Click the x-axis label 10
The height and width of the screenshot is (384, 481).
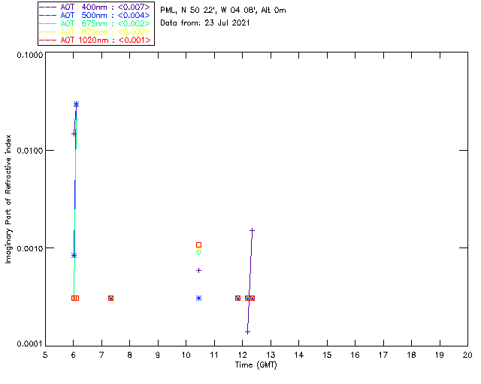pyautogui.click(x=186, y=355)
